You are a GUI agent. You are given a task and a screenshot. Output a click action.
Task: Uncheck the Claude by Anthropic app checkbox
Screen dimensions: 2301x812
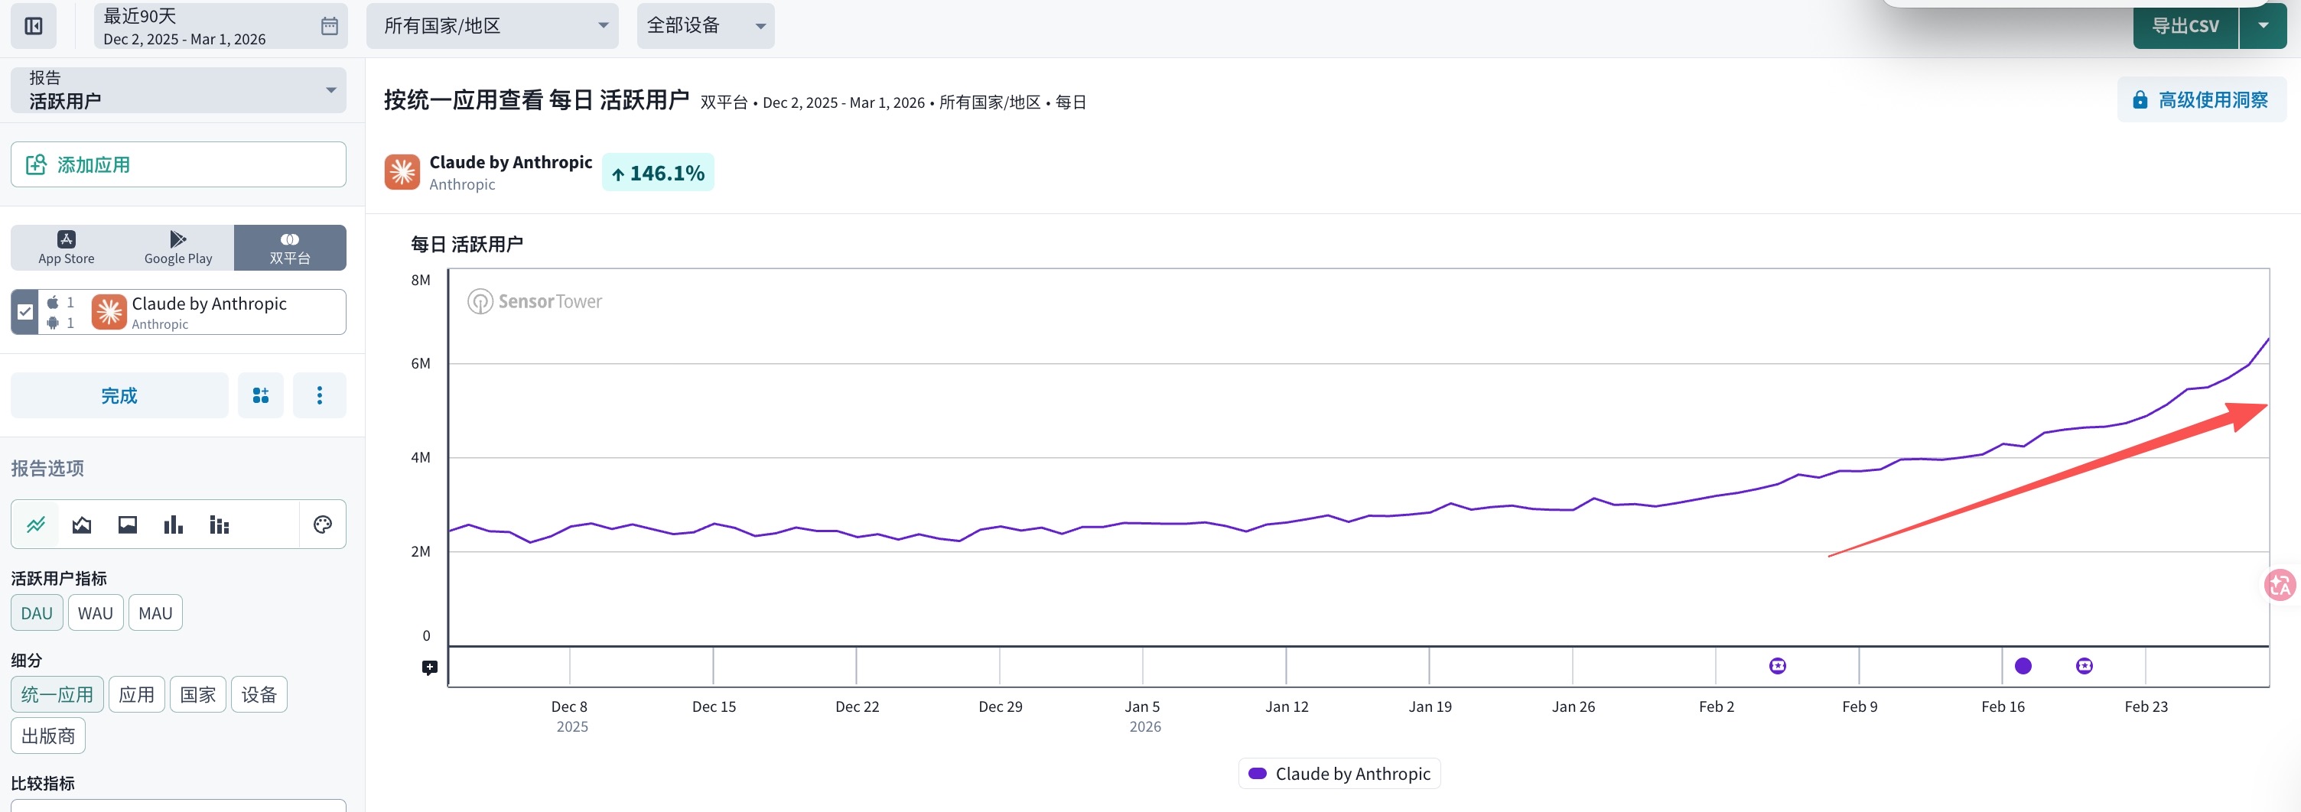pyautogui.click(x=25, y=312)
